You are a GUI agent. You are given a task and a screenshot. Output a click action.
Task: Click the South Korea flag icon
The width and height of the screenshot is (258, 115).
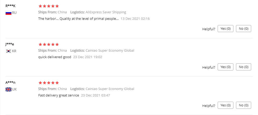point(8,51)
